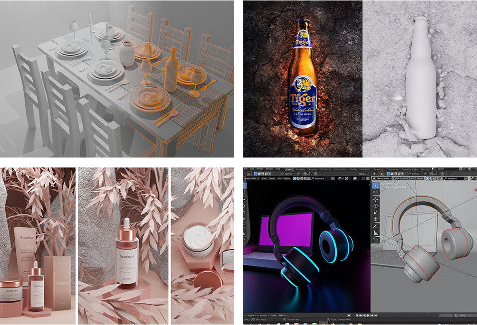The height and width of the screenshot is (325, 477).
Task: Select the Annotate tool in the viewport toolbar
Action: (375, 226)
